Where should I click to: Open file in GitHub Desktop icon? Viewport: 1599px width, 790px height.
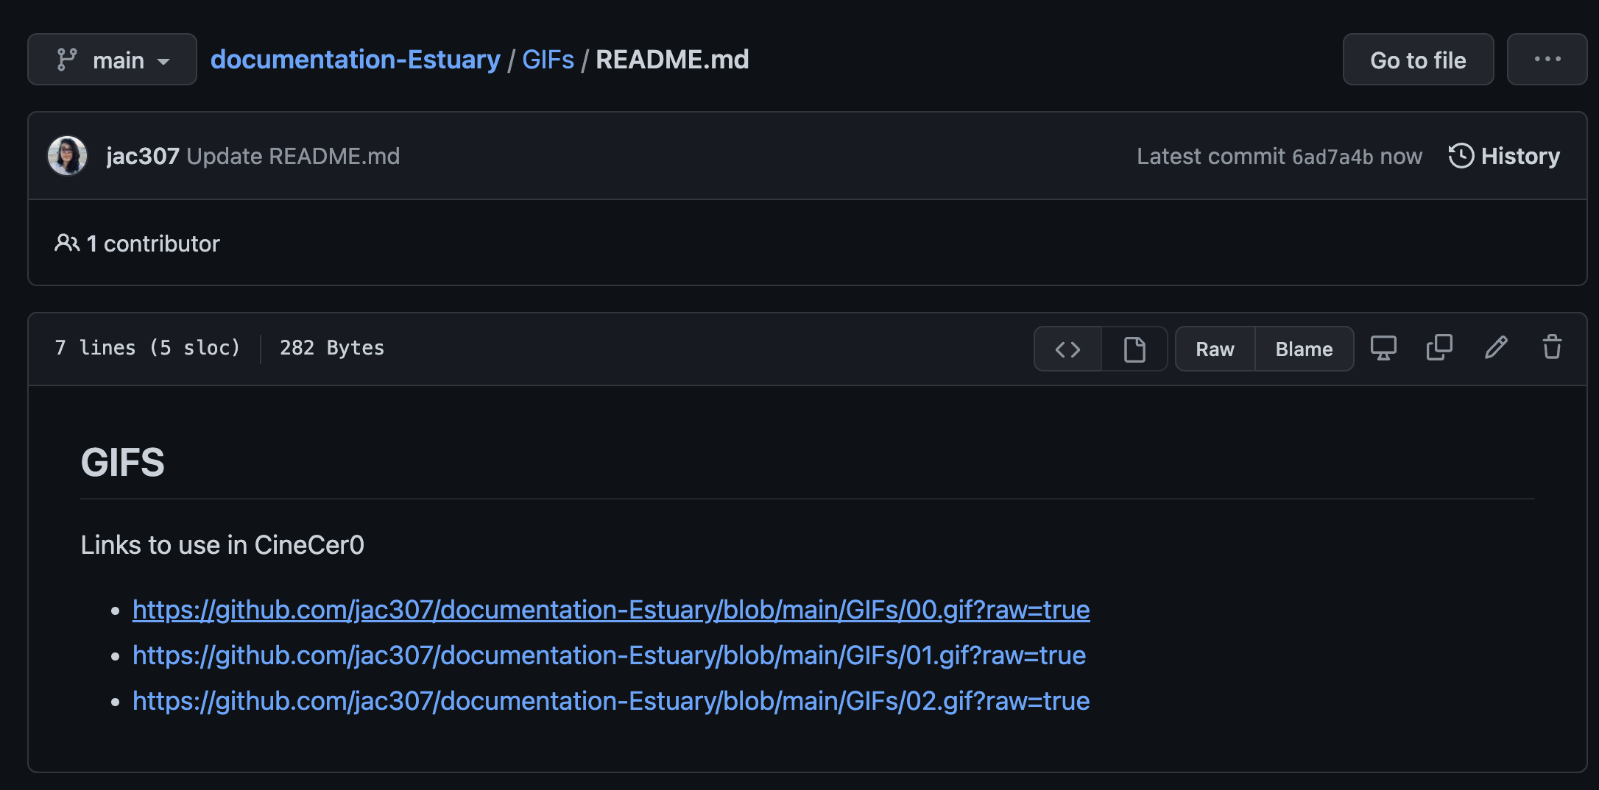coord(1383,348)
